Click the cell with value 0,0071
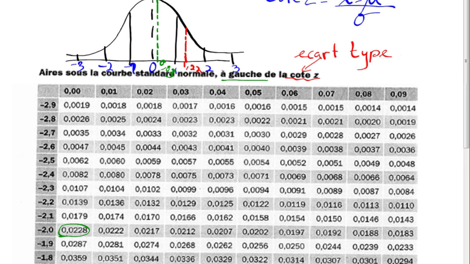The width and height of the screenshot is (470, 264). [x=257, y=176]
